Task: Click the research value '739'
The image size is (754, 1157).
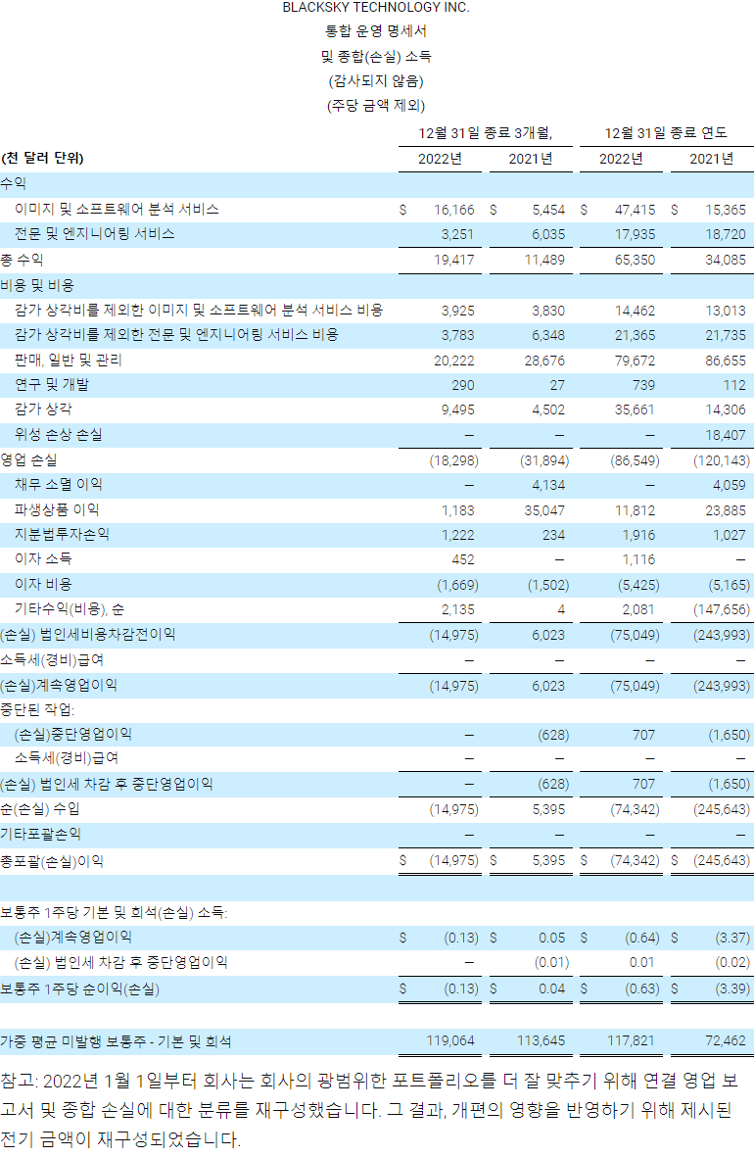Action: (x=643, y=385)
